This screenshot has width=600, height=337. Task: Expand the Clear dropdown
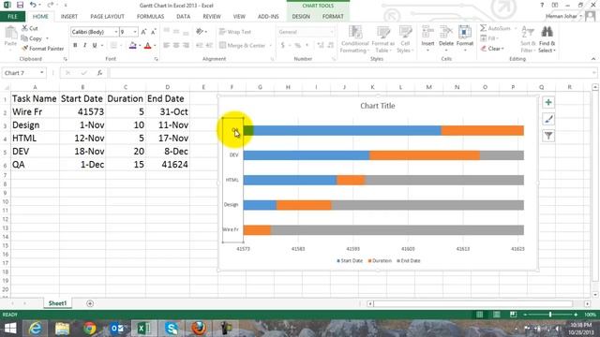point(502,49)
